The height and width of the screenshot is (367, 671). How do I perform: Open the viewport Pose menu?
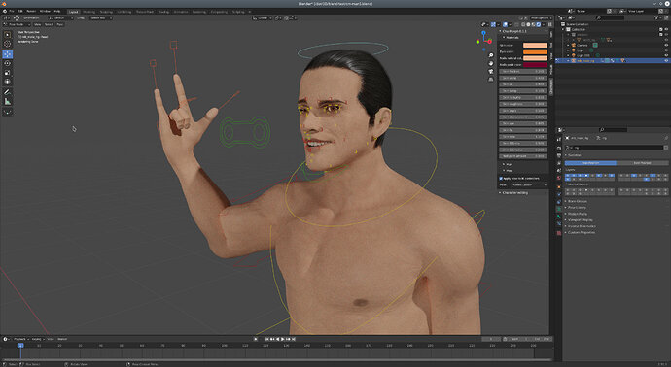click(x=60, y=25)
